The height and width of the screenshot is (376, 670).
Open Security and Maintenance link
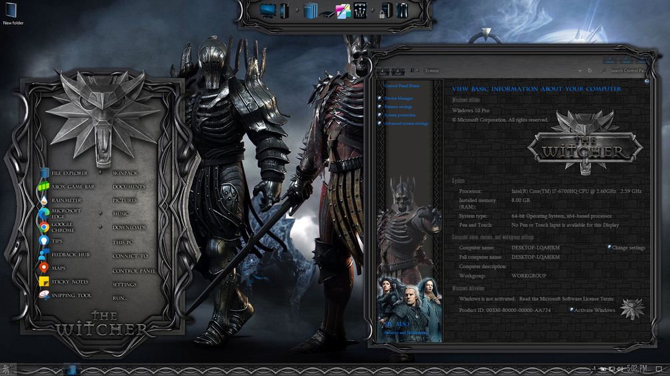click(406, 333)
